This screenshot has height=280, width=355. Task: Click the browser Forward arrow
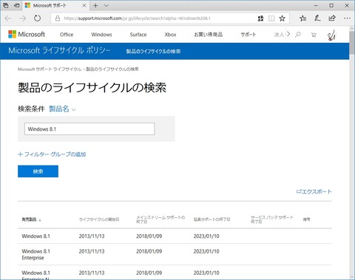pyautogui.click(x=23, y=18)
